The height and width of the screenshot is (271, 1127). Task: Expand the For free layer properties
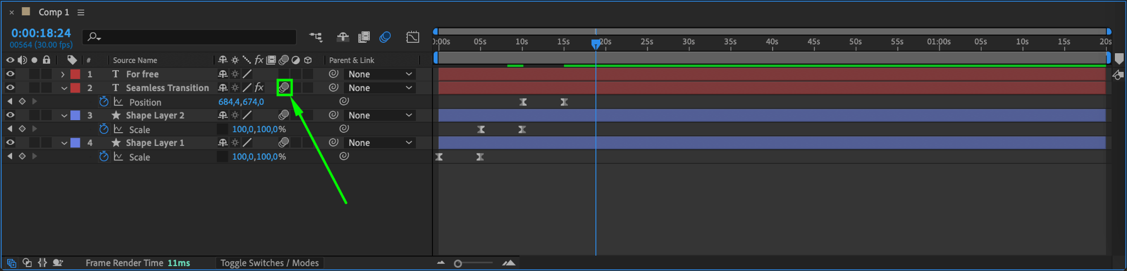click(63, 74)
